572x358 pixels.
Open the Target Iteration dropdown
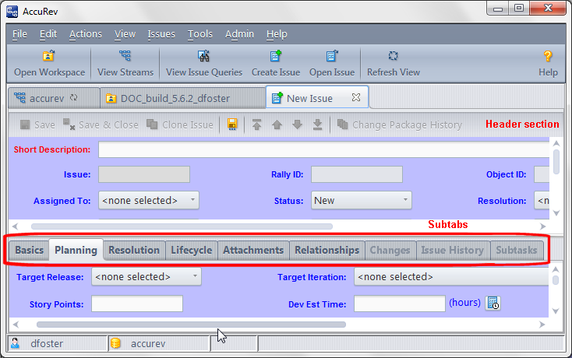[450, 276]
